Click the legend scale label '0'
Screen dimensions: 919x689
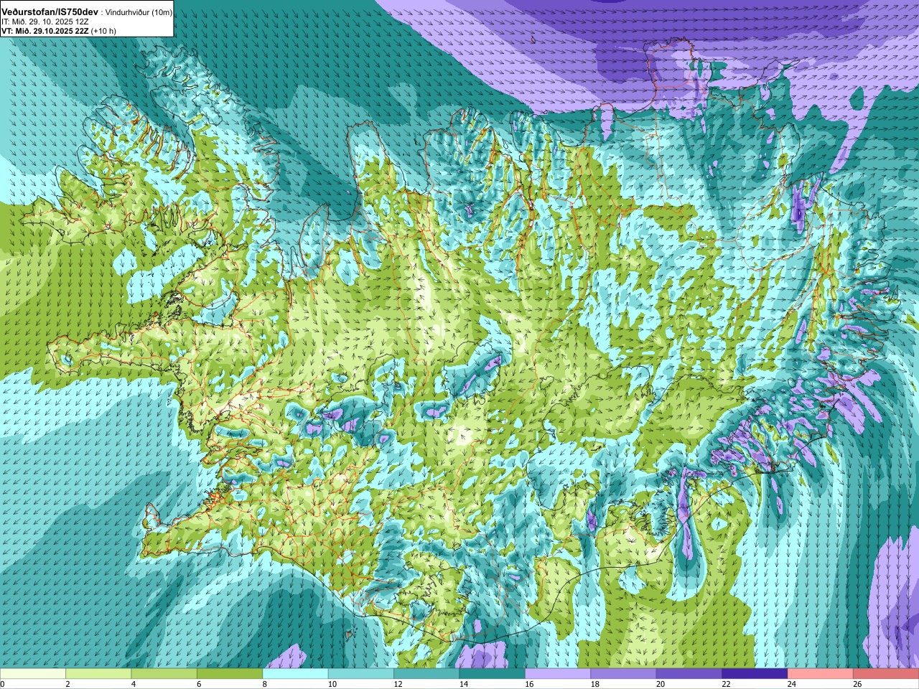coord(3,684)
